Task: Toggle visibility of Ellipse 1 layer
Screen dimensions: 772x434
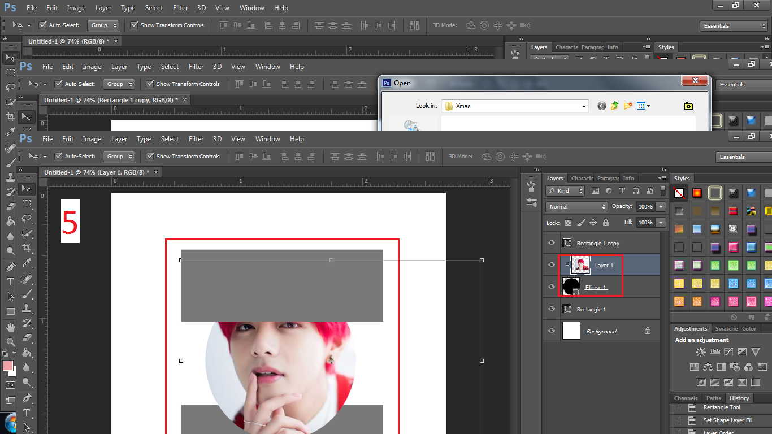Action: (x=552, y=287)
